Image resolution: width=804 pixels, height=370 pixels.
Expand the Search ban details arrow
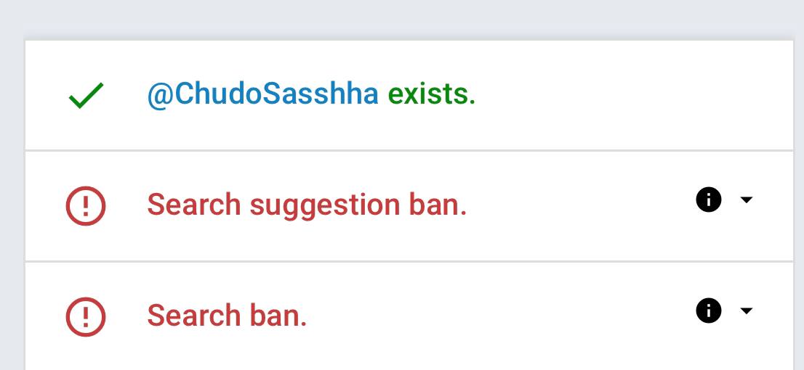[x=747, y=311]
